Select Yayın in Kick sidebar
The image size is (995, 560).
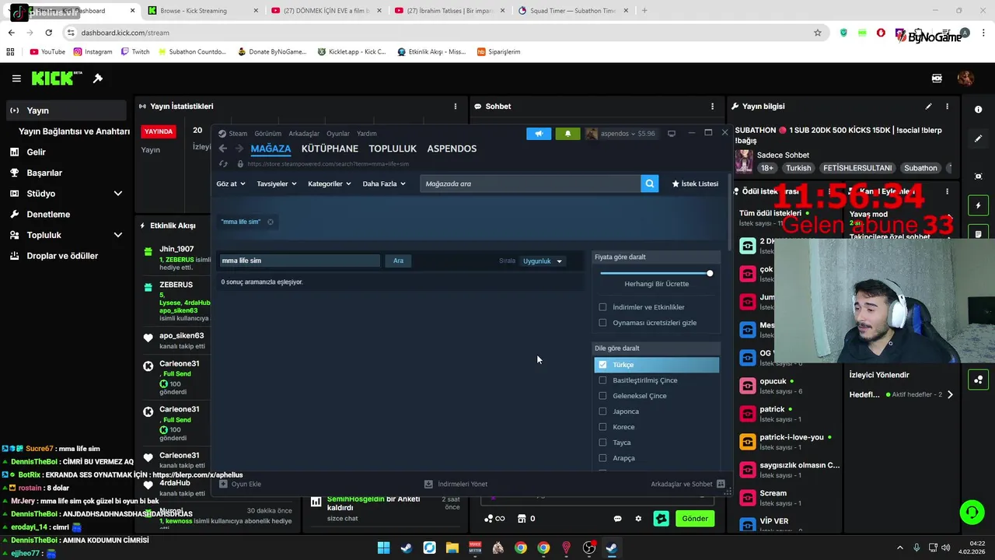(66, 110)
